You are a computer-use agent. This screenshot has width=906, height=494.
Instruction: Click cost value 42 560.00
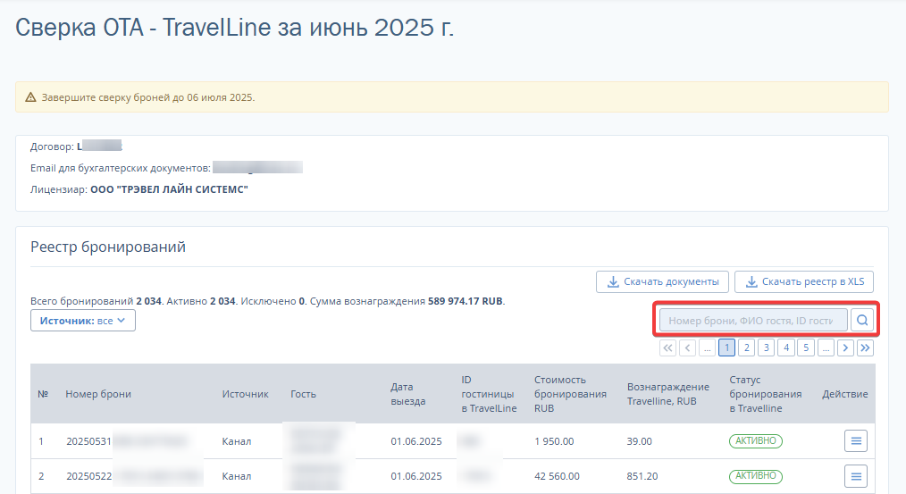click(x=557, y=477)
